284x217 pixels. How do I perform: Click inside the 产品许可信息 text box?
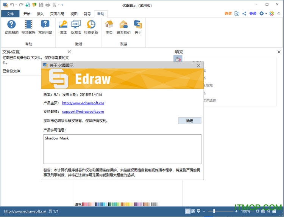pos(122,149)
